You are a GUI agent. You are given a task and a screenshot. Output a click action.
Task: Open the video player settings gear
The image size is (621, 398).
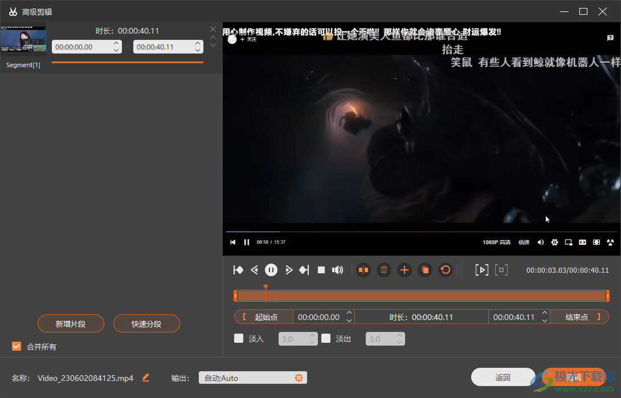point(554,242)
